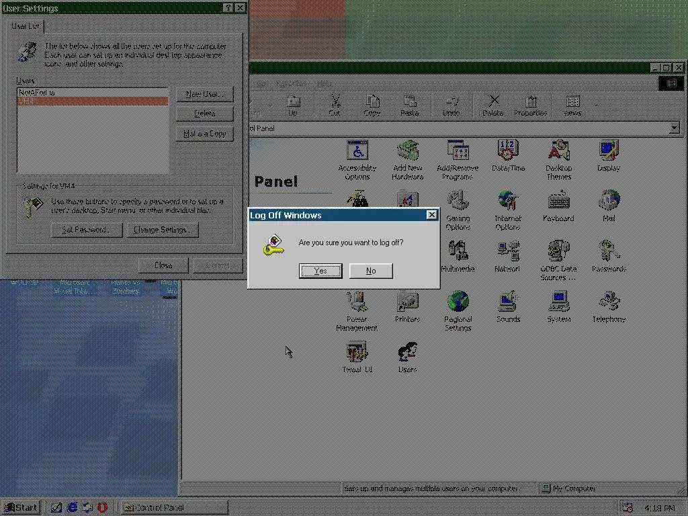Click Properties toolbar button
This screenshot has height=516, width=688.
click(x=531, y=106)
